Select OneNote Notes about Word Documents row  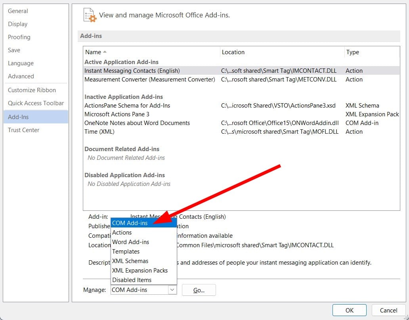coord(137,123)
